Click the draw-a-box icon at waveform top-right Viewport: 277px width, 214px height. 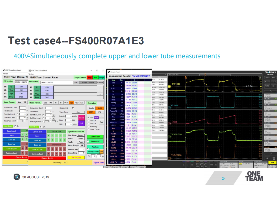coord(260,77)
